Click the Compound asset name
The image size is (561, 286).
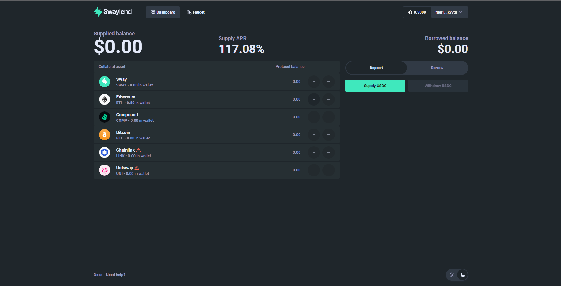coord(127,115)
